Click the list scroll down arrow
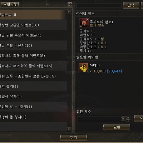Viewport: 143px width, 143px height. tap(69, 129)
